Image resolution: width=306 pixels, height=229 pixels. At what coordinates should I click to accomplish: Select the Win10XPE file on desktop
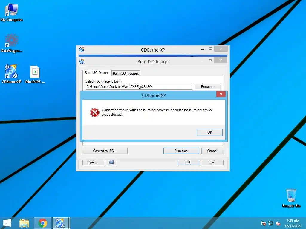pyautogui.click(x=35, y=74)
